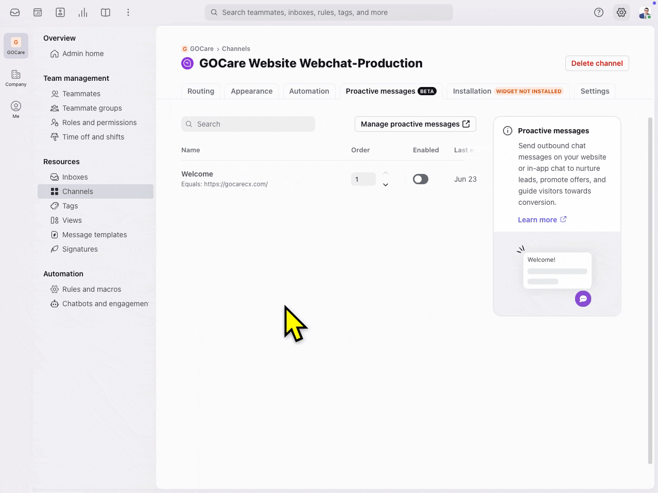Decrease Welcome order with down chevron

386,185
